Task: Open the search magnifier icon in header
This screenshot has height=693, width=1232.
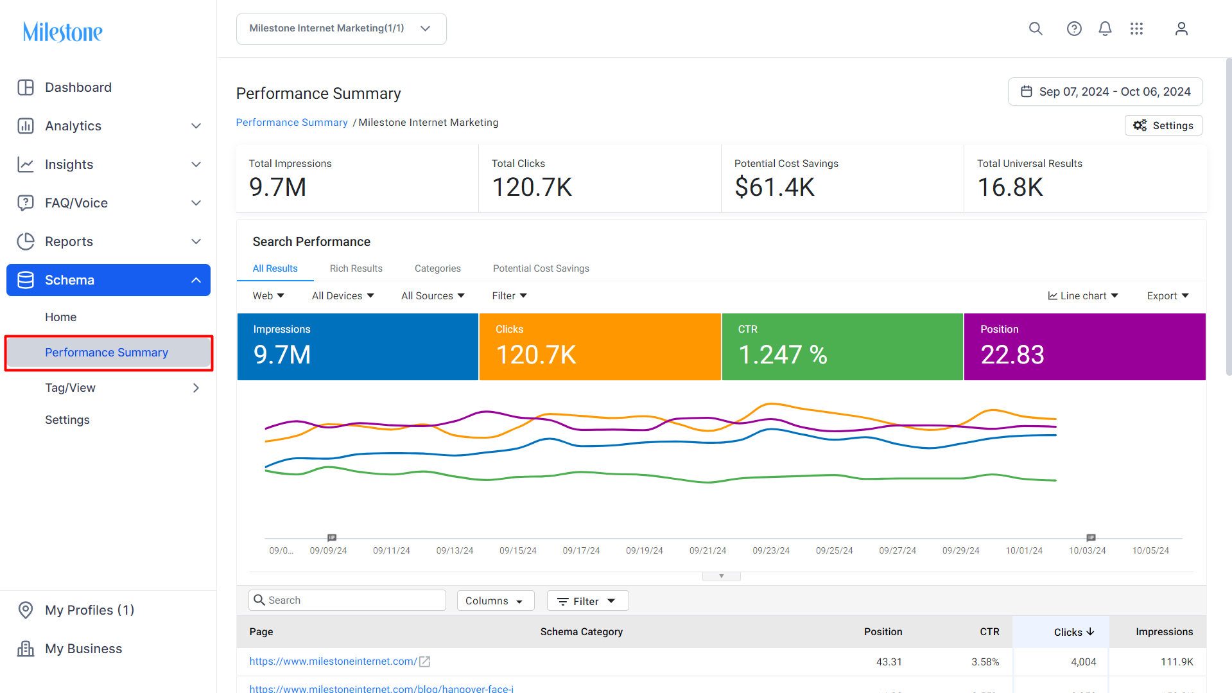Action: click(1036, 29)
